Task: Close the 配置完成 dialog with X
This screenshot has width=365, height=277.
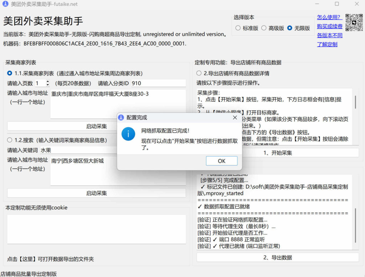Action: [235, 117]
